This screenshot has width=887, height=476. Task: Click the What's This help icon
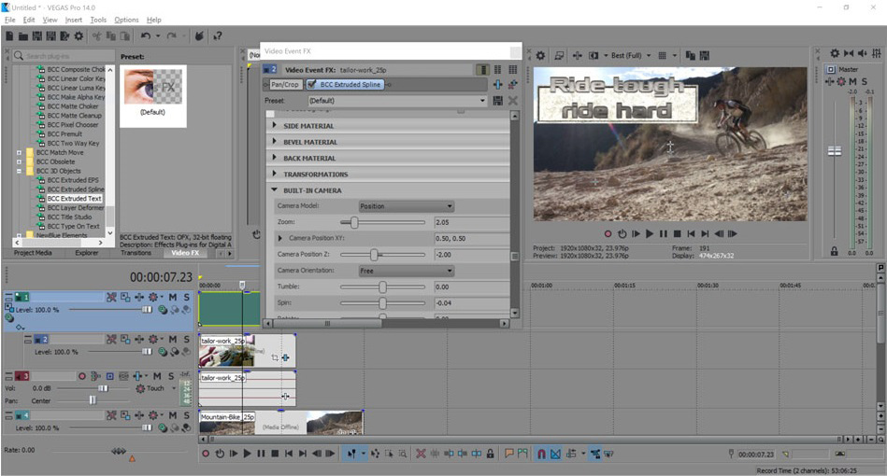[217, 36]
